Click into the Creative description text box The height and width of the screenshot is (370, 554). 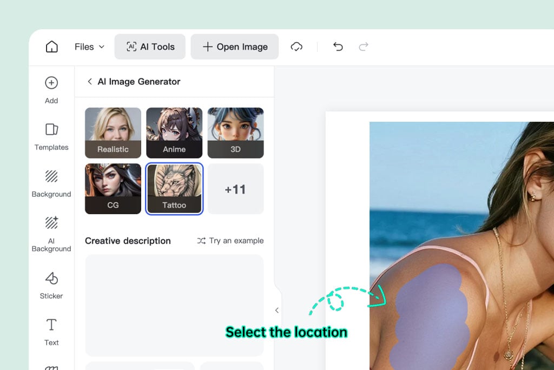click(x=174, y=305)
